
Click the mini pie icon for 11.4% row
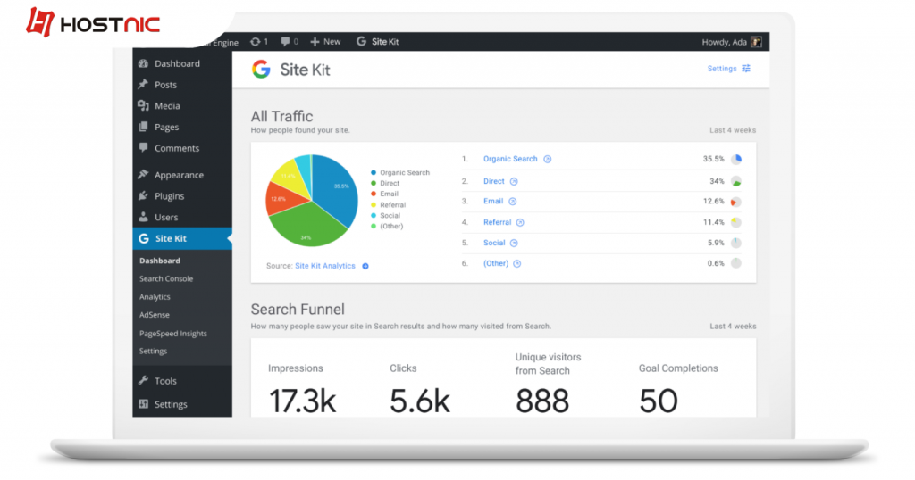click(x=736, y=222)
